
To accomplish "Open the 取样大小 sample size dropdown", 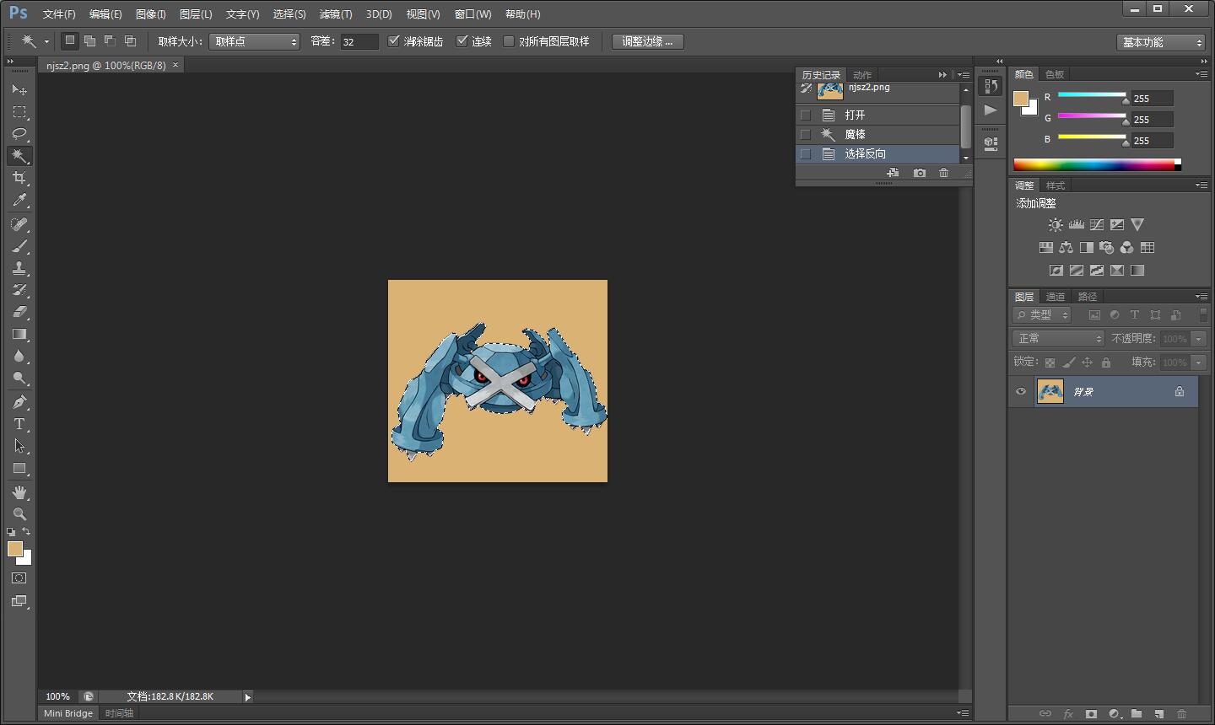I will point(254,41).
